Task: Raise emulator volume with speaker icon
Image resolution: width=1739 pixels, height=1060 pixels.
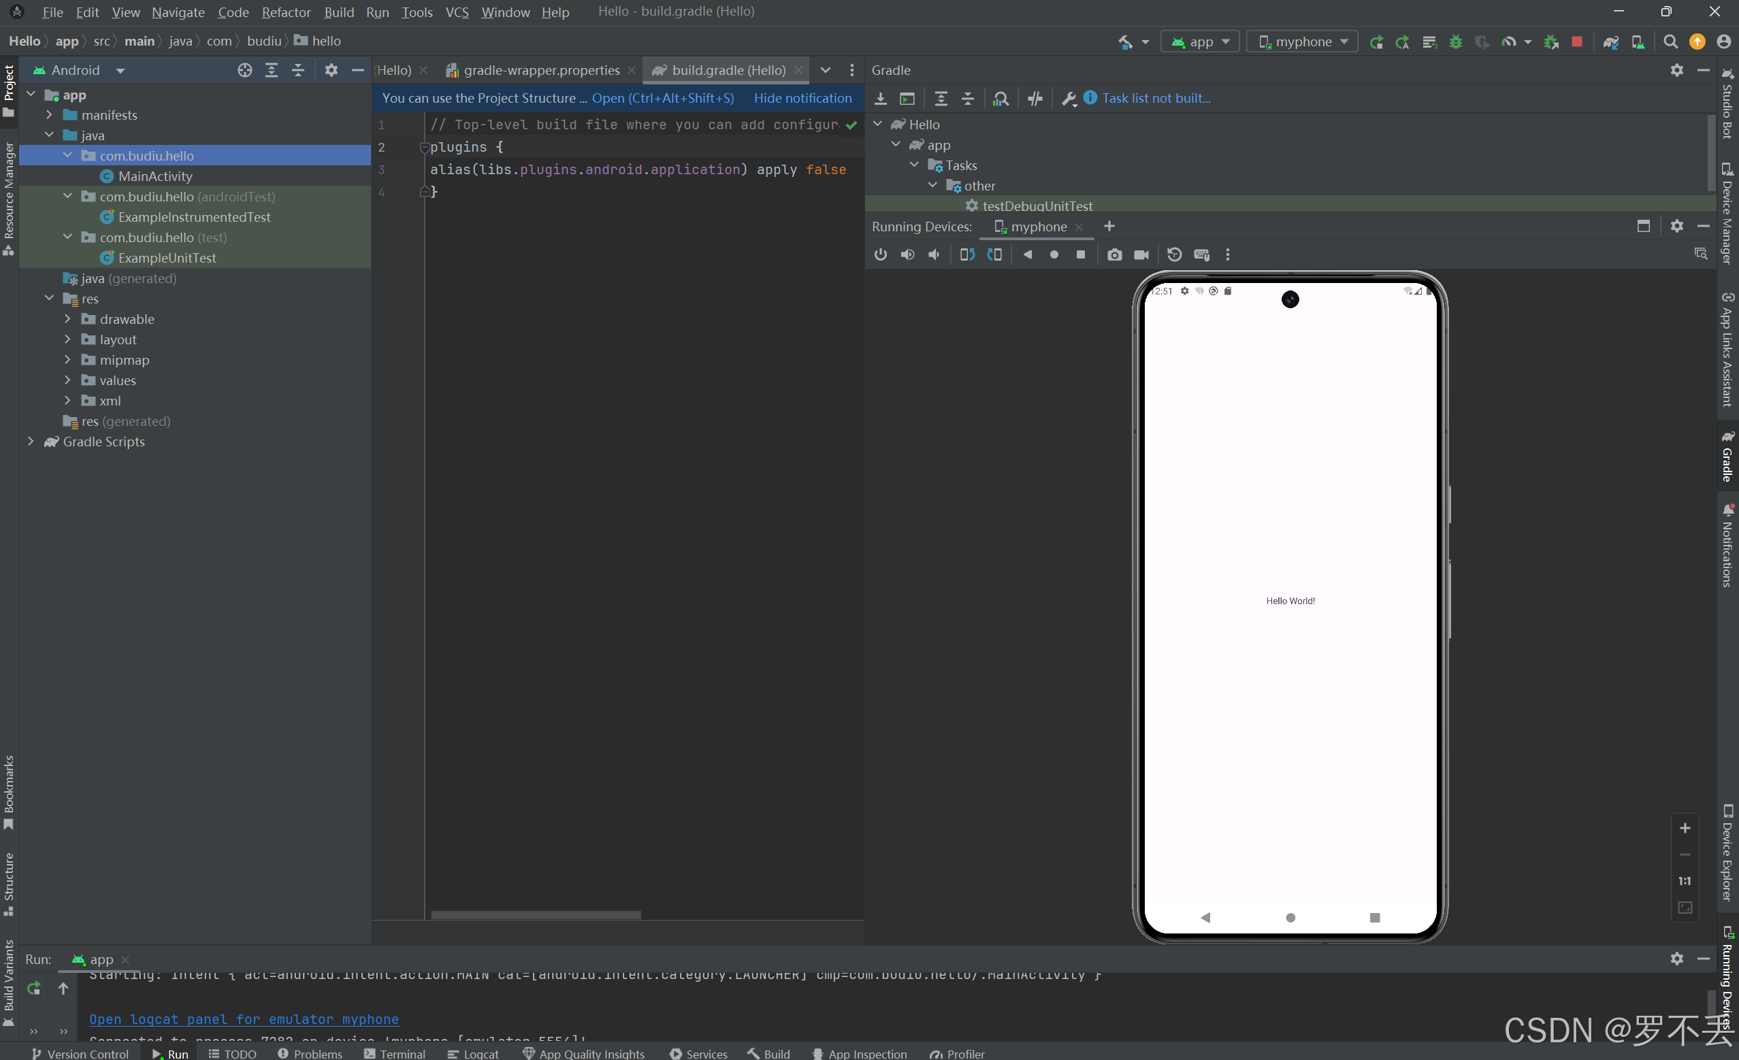Action: coord(907,254)
